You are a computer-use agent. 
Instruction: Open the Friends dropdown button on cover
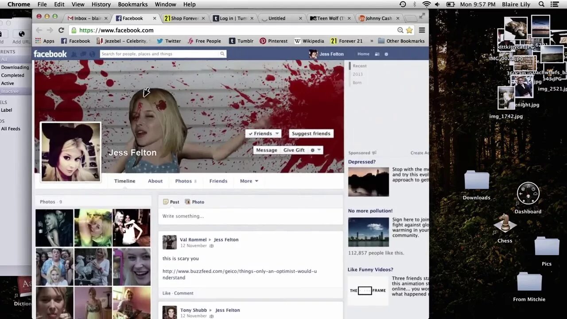tap(263, 133)
